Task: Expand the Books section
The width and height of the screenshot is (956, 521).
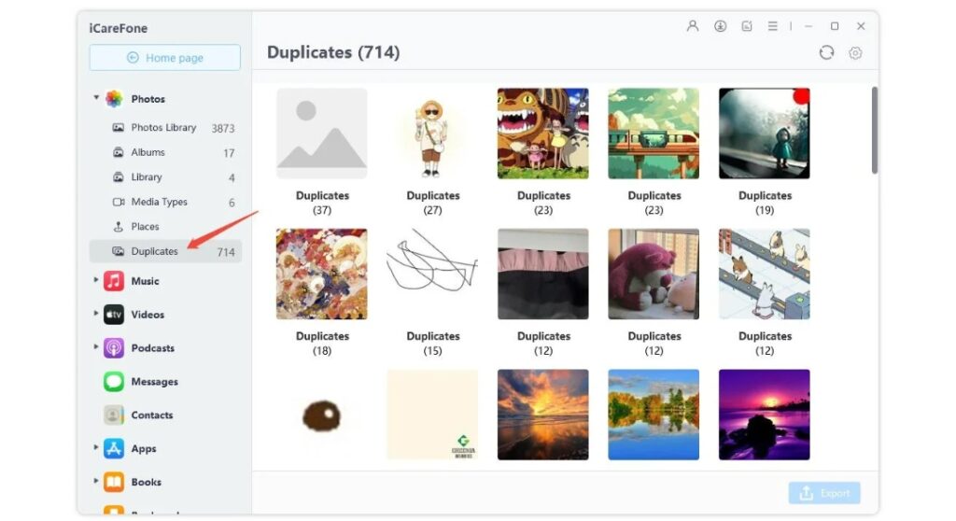Action: pyautogui.click(x=96, y=482)
